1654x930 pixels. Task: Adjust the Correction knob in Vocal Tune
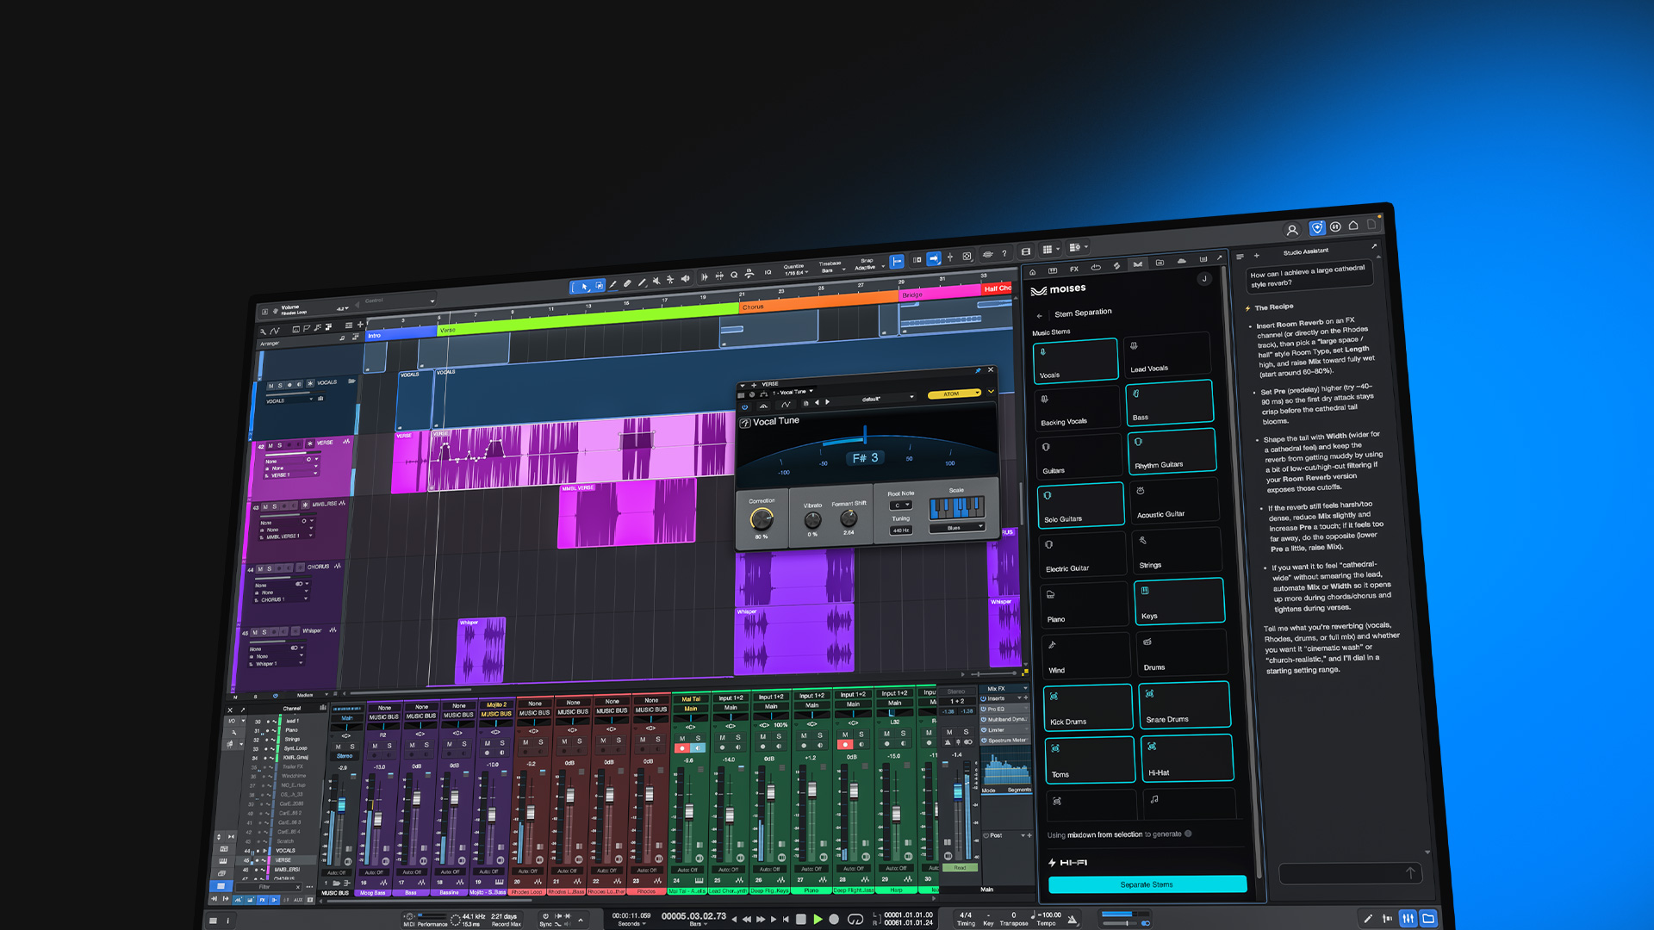tap(762, 518)
